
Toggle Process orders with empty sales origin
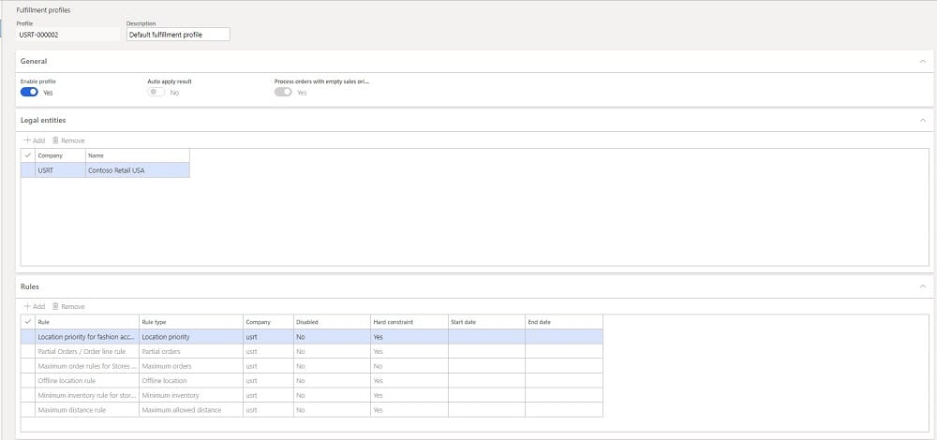click(x=283, y=93)
